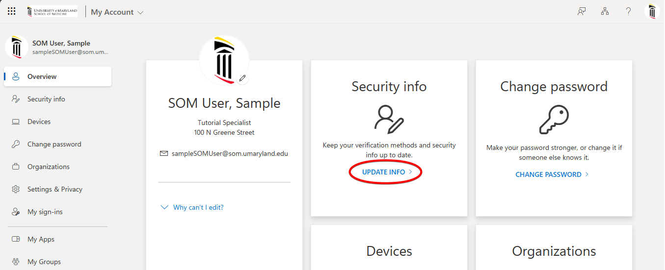Open My sign-ins from the sidebar
The width and height of the screenshot is (665, 270).
click(x=45, y=212)
